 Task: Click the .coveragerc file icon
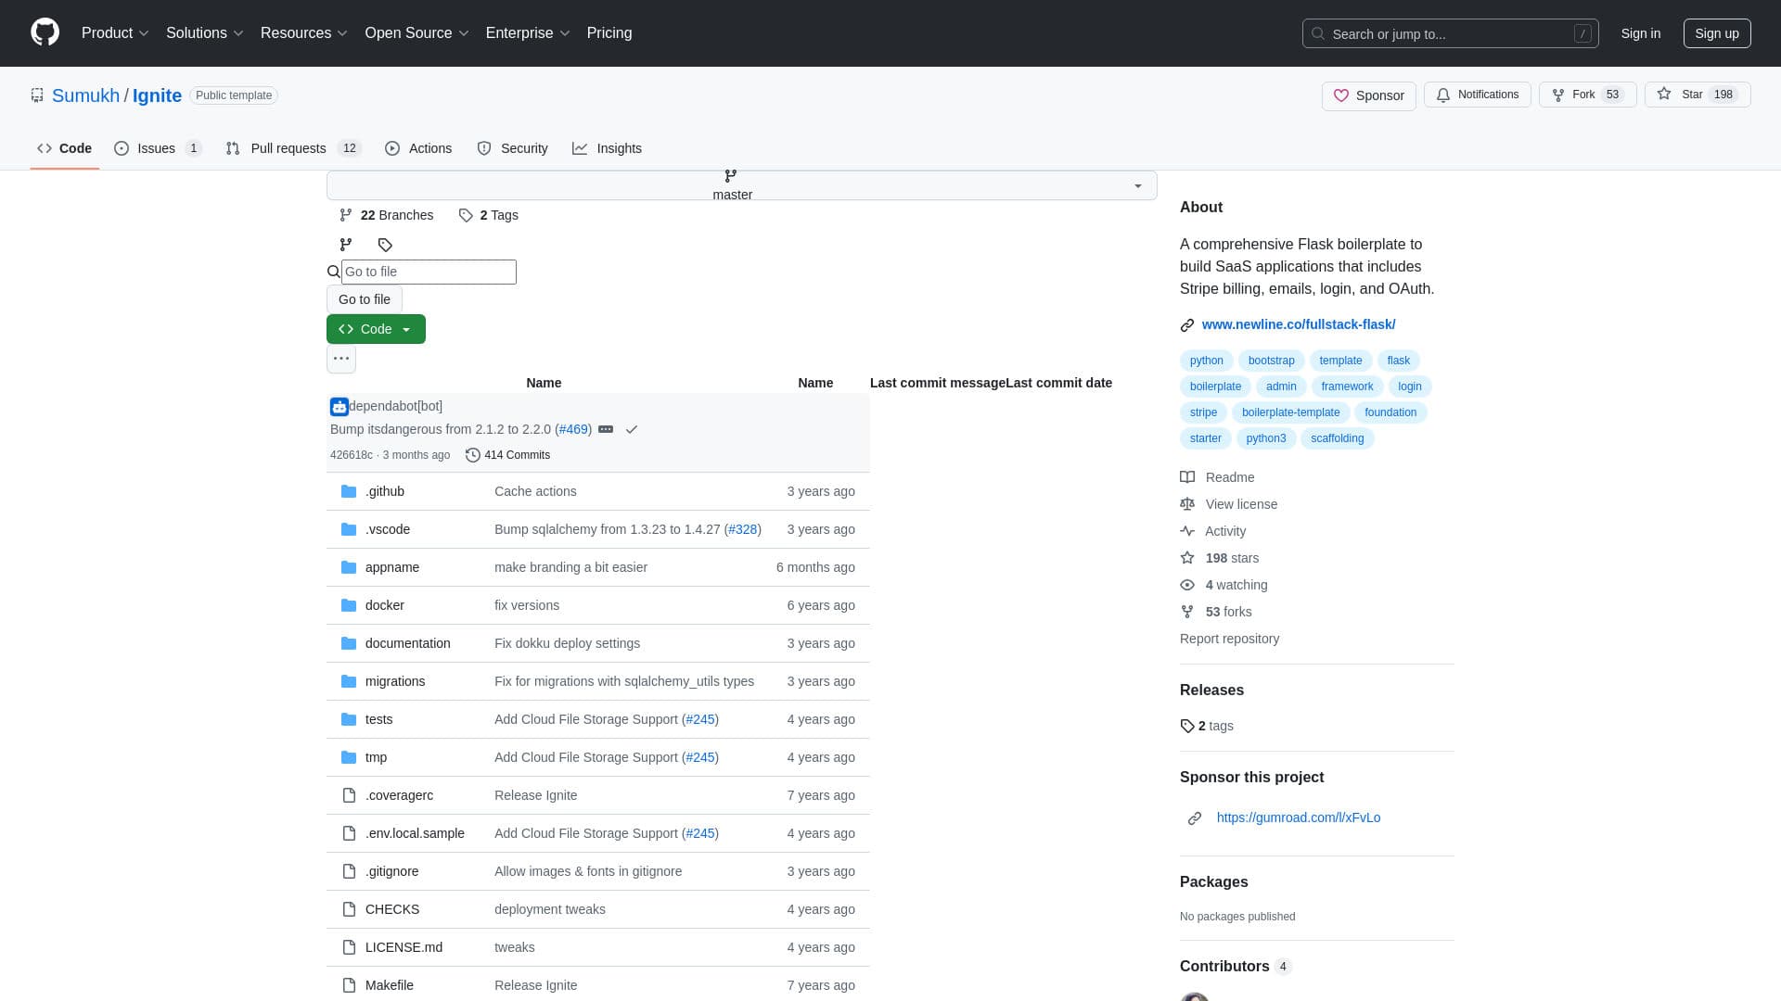(x=349, y=795)
